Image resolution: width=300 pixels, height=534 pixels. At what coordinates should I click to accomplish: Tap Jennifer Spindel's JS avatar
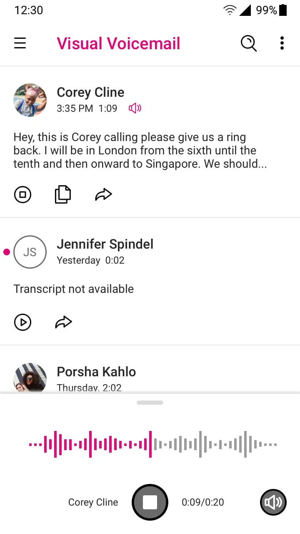tap(30, 252)
